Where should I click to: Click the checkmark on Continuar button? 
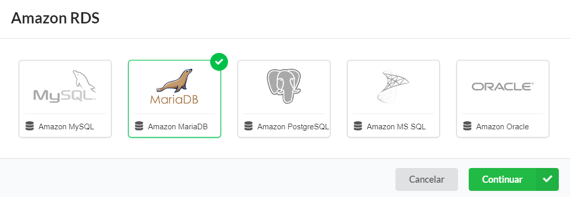(x=547, y=179)
